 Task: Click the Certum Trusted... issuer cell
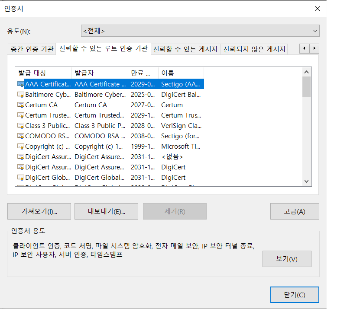point(99,115)
